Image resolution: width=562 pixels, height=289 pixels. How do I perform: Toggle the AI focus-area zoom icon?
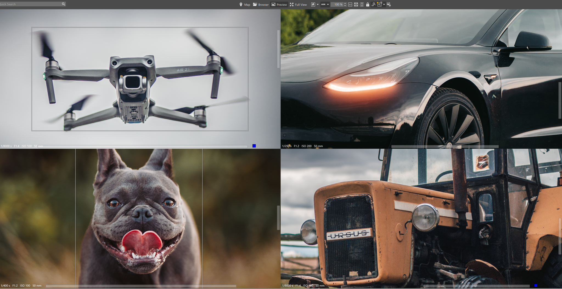point(380,4)
